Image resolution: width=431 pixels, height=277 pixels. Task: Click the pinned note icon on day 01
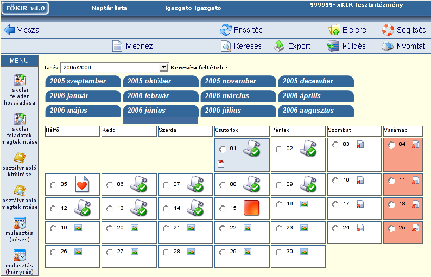(221, 164)
